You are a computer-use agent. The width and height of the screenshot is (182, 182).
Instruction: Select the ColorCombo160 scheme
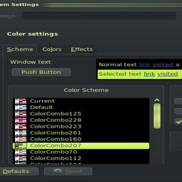tap(81, 139)
